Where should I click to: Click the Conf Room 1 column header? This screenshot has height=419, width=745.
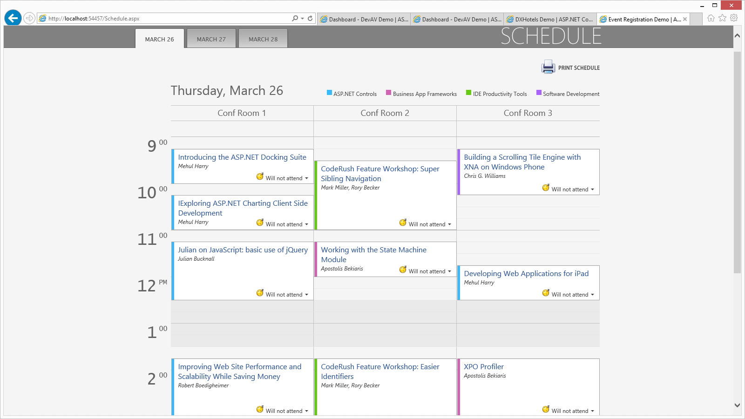[x=242, y=113]
